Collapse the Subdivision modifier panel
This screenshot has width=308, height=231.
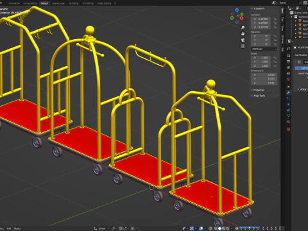click(295, 62)
